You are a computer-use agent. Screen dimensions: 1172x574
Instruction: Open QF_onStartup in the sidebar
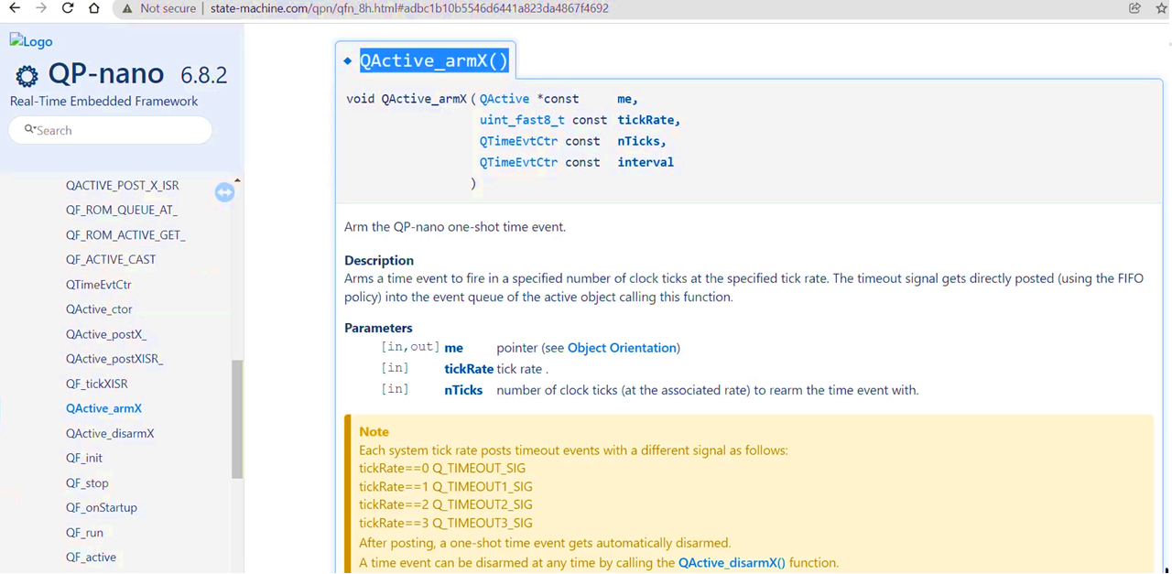tap(102, 507)
